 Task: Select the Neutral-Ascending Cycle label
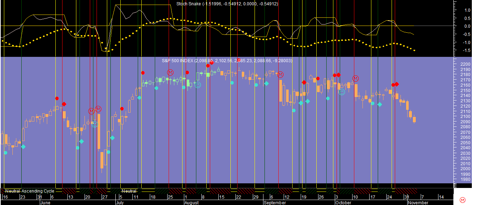click(30, 191)
